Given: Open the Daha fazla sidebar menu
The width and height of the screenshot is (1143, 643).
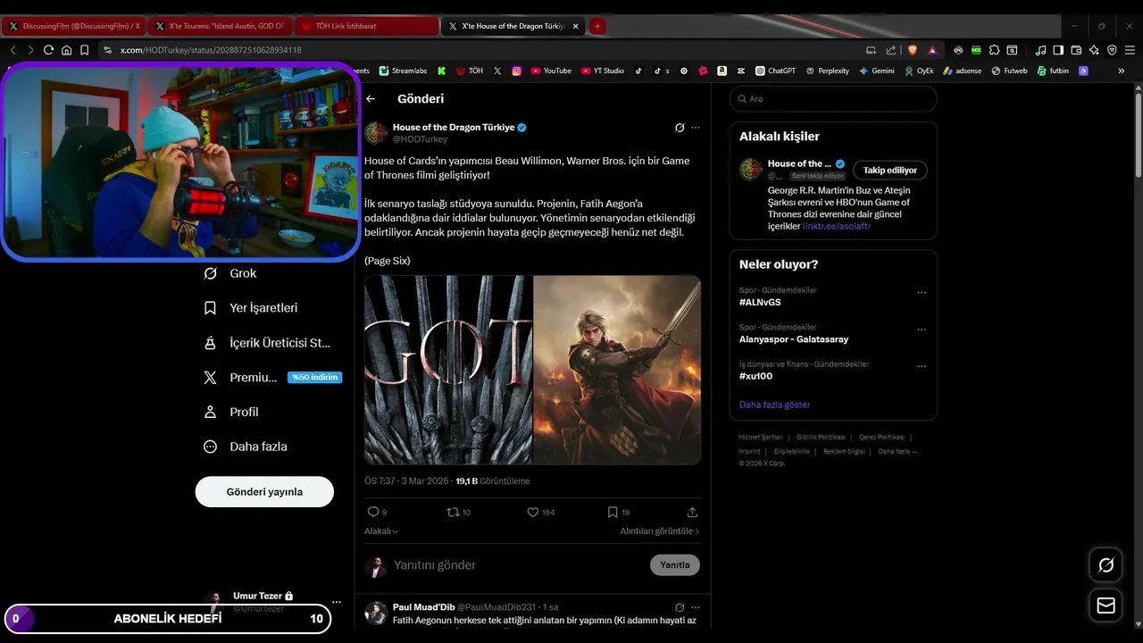Looking at the screenshot, I should pyautogui.click(x=246, y=447).
